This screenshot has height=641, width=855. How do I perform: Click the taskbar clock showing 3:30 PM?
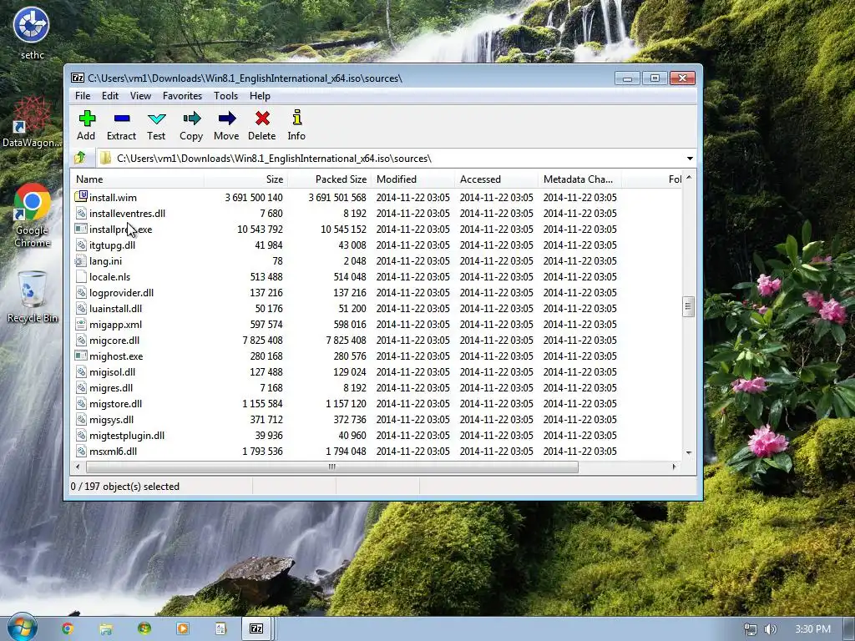click(x=812, y=629)
